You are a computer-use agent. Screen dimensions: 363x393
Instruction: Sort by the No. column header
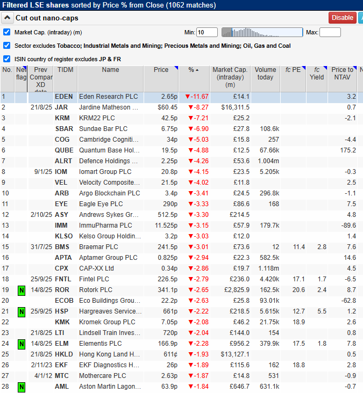[8, 79]
